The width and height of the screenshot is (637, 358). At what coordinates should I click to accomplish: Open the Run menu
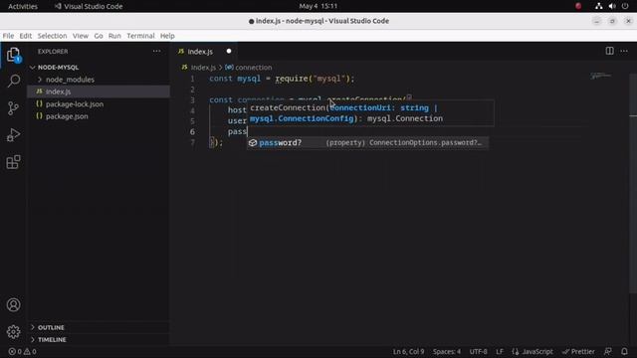pyautogui.click(x=114, y=36)
